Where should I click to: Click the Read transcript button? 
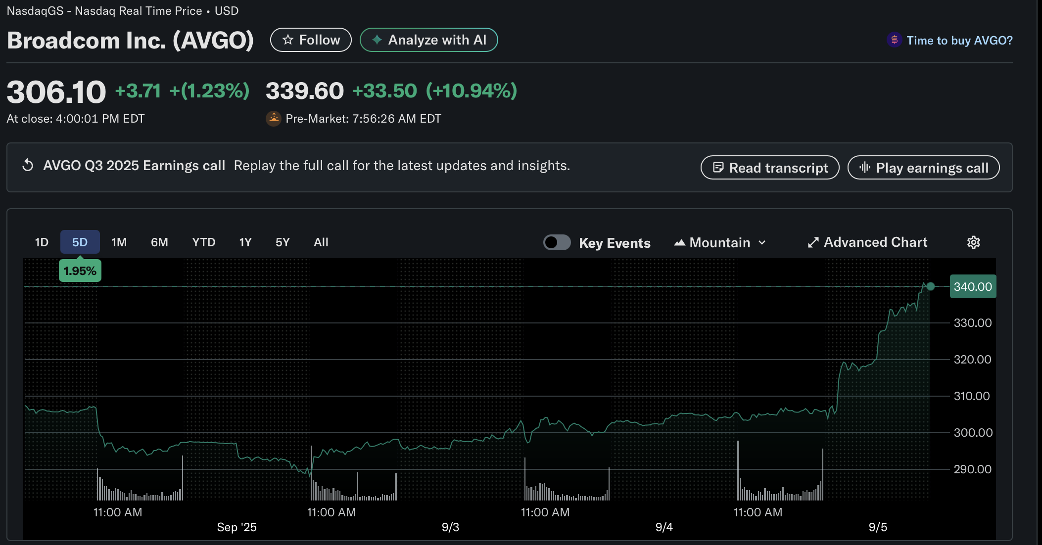(770, 168)
